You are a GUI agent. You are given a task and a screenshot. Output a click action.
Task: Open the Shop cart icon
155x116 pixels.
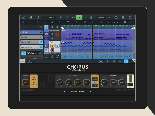tap(116, 17)
